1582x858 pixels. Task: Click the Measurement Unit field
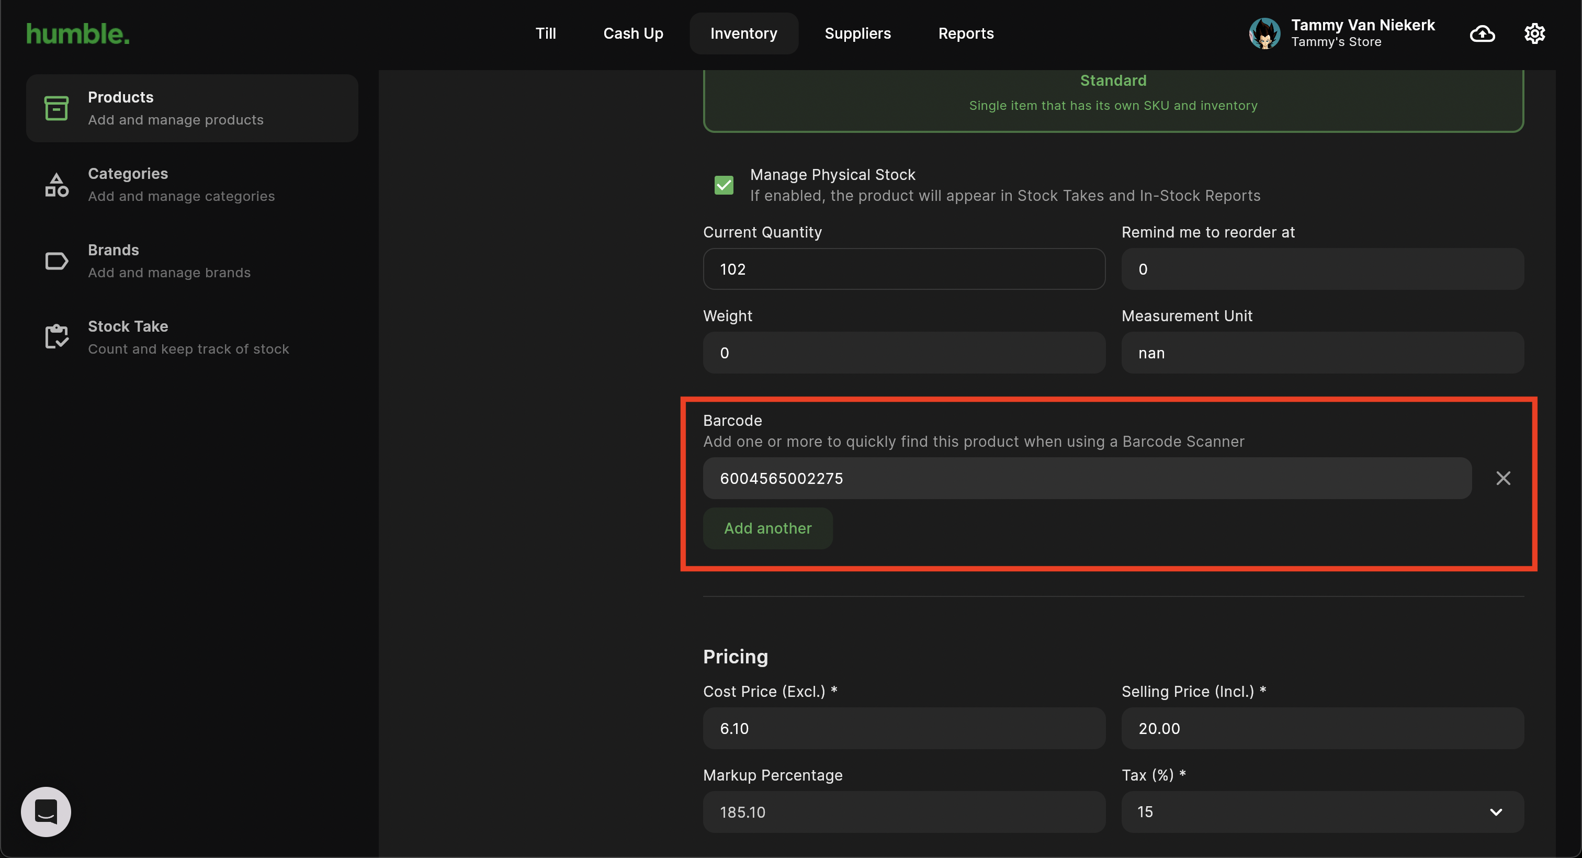point(1322,353)
